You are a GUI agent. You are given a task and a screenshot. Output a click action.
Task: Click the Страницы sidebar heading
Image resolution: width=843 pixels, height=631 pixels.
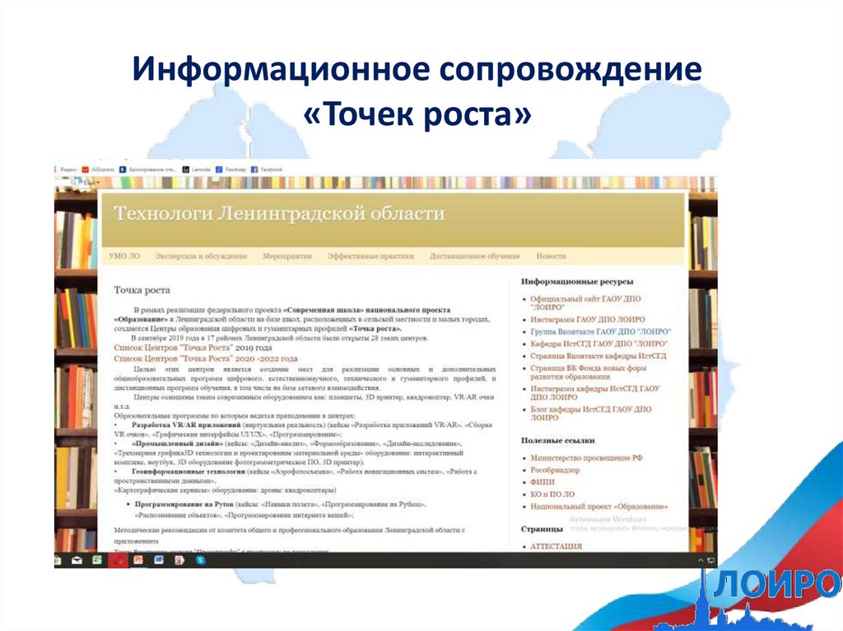(542, 529)
